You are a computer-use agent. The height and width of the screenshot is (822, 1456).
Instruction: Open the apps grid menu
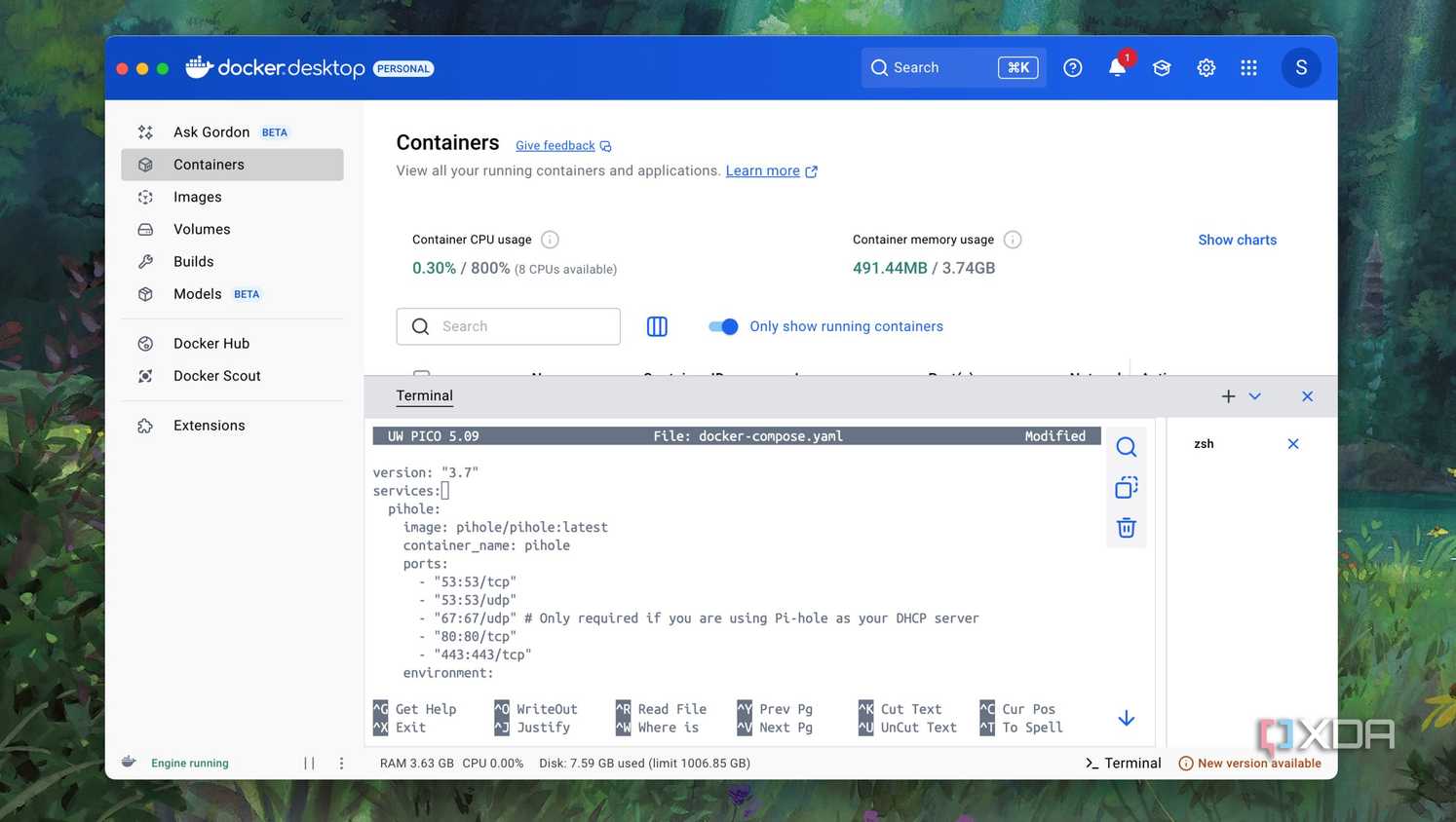(1248, 67)
